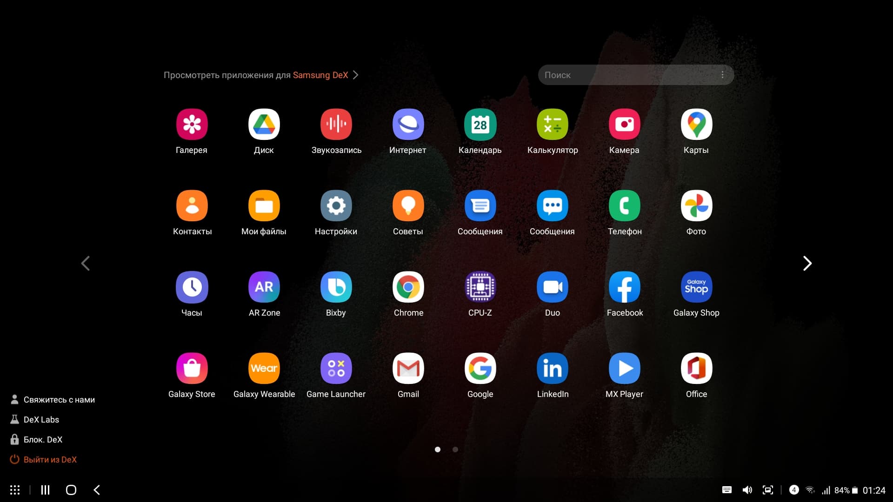This screenshot has height=502, width=893.
Task: Launch Galaxy Wearable app
Action: tap(264, 369)
